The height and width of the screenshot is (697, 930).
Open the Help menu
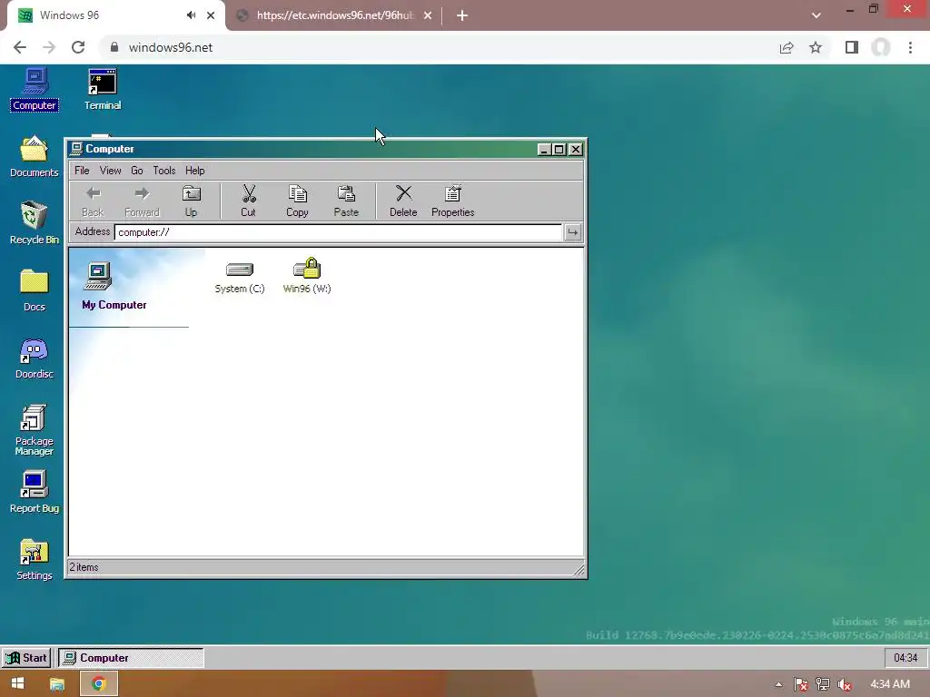[194, 171]
